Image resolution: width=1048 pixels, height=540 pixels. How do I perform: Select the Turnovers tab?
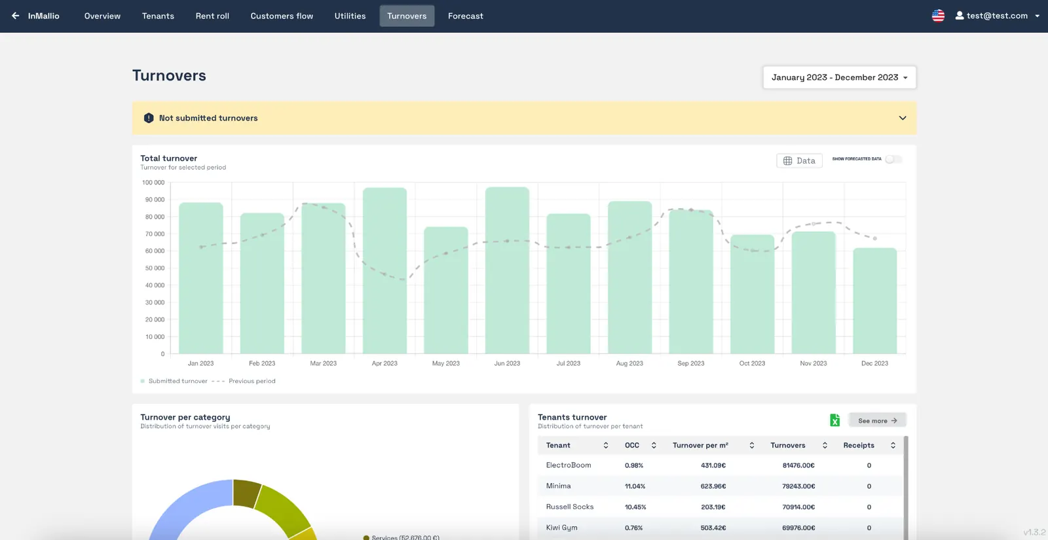(x=407, y=16)
